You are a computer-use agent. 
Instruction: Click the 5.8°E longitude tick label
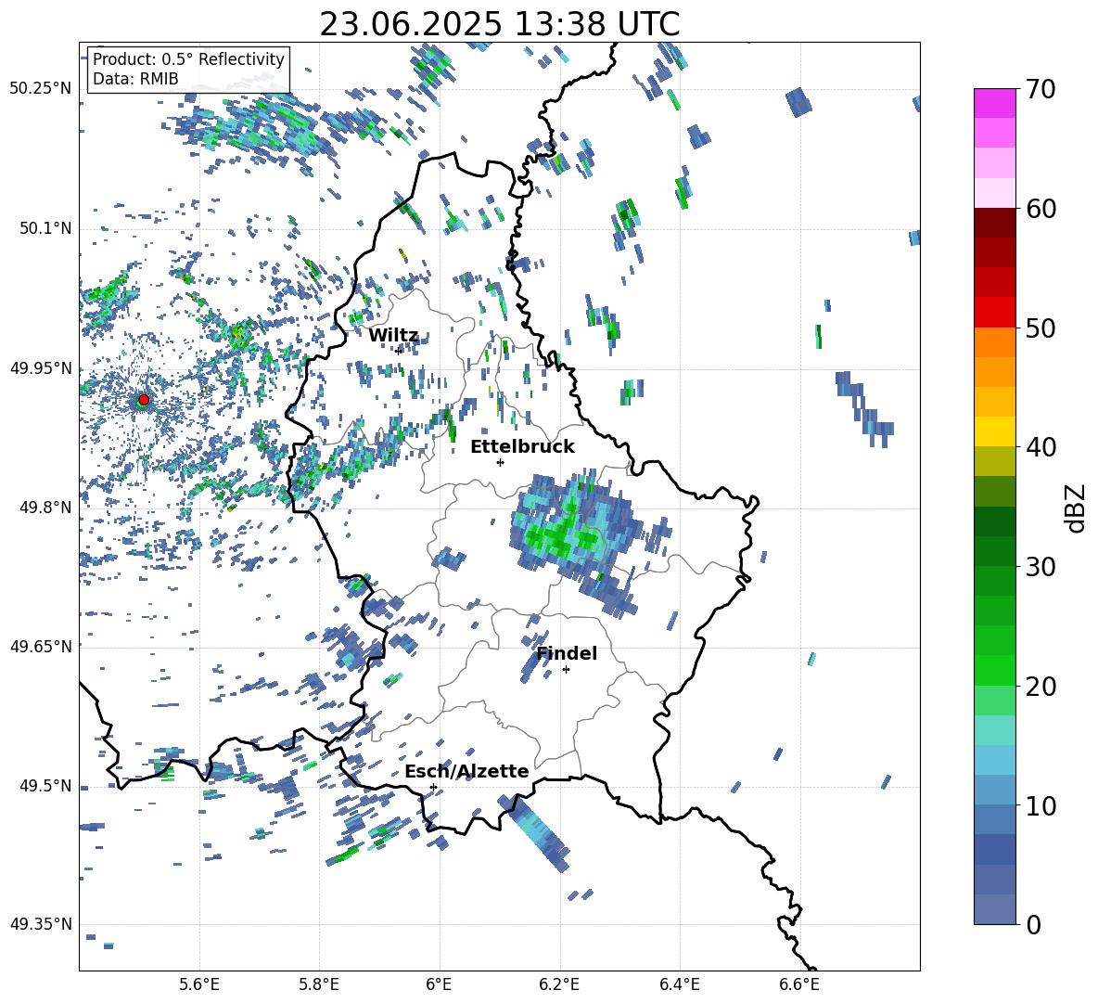(x=319, y=984)
